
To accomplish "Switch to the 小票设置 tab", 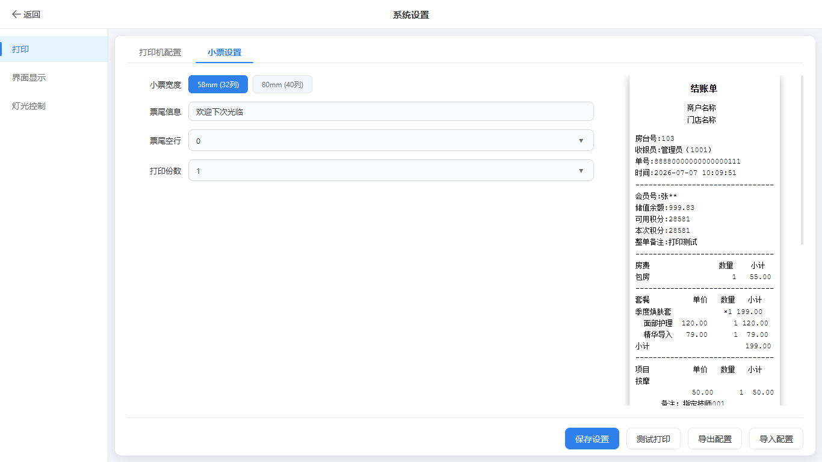I will point(224,52).
